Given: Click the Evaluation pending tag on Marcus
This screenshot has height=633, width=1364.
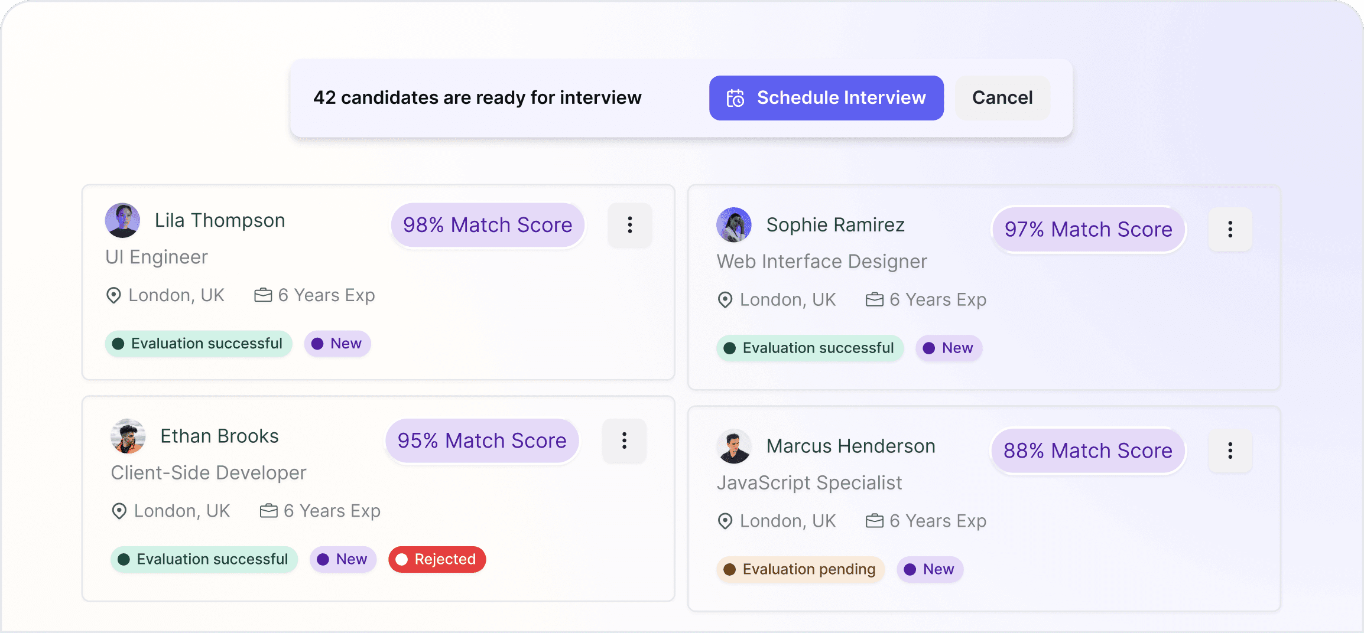Looking at the screenshot, I should (x=800, y=569).
